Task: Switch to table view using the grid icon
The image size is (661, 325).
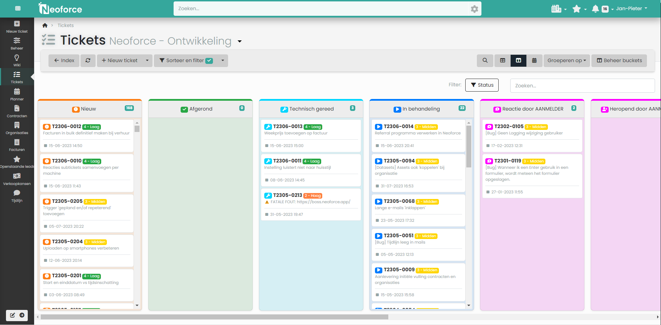Action: click(x=502, y=60)
